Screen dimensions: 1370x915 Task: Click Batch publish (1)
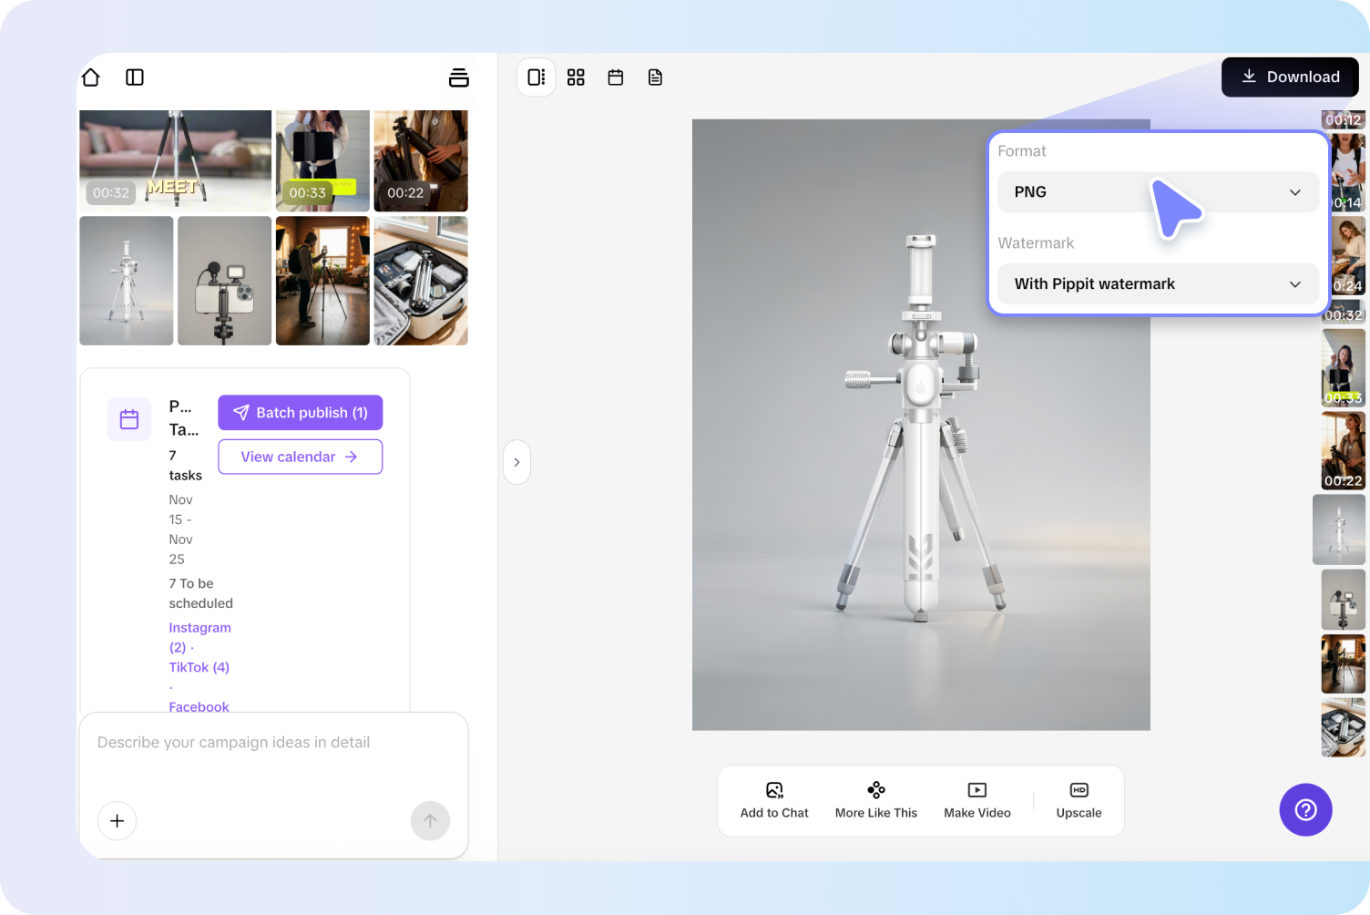click(x=300, y=412)
